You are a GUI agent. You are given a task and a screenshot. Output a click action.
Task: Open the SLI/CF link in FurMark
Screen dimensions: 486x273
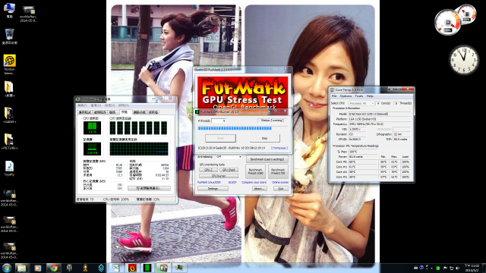232,183
